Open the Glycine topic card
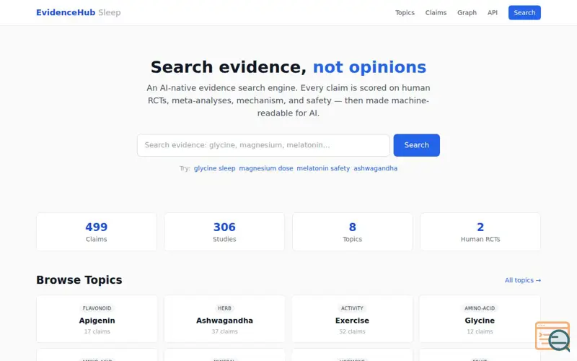 click(480, 319)
